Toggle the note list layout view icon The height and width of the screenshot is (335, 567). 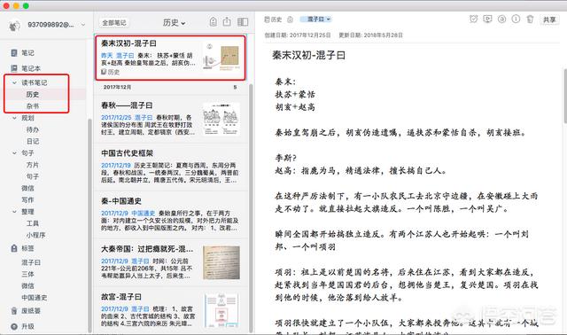click(243, 22)
